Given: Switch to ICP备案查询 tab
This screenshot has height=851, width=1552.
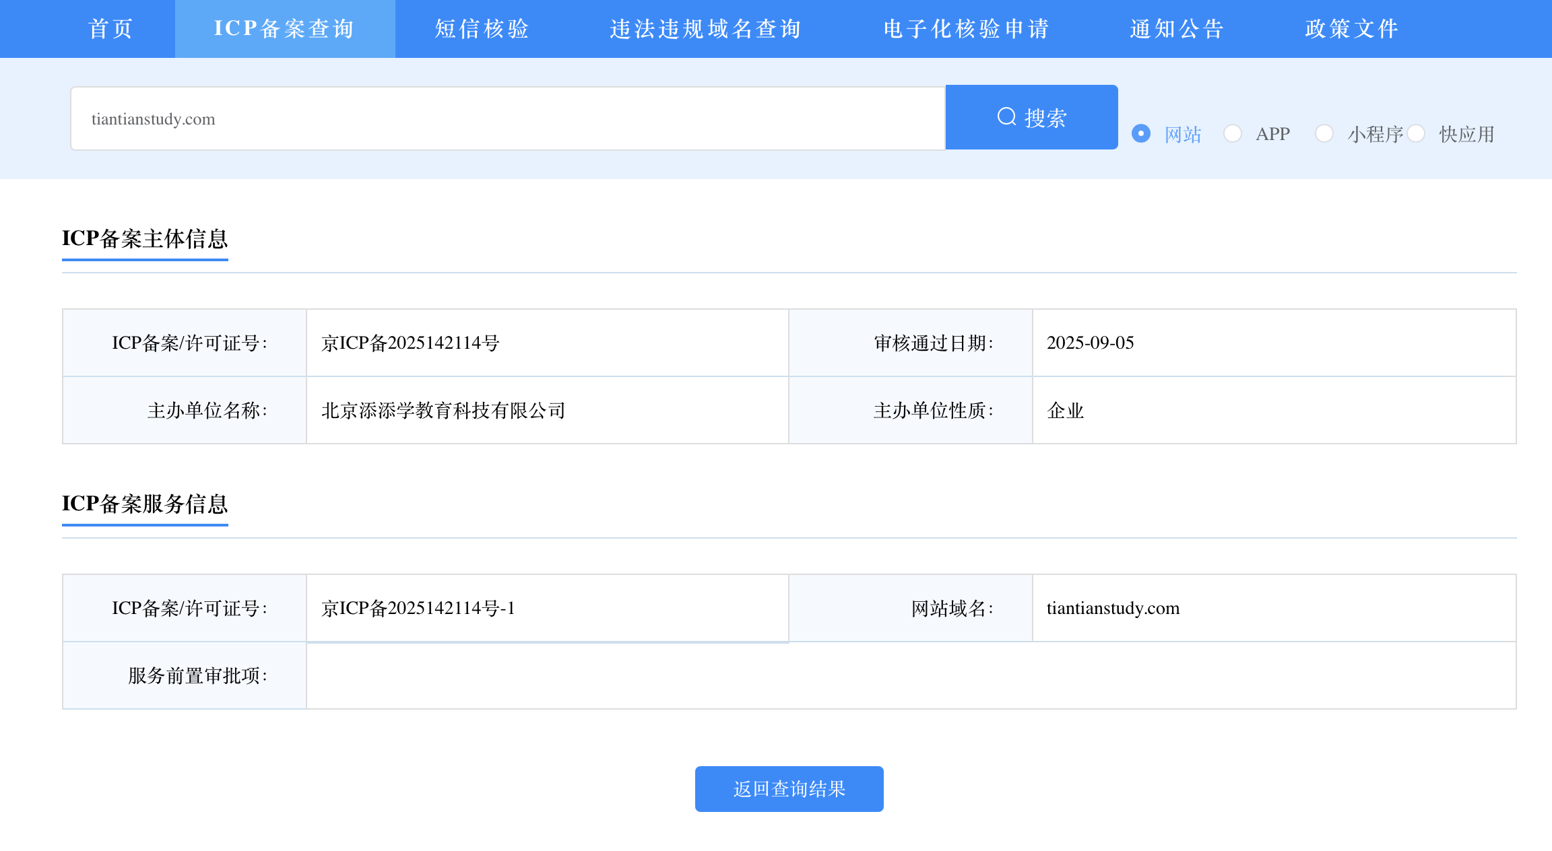Looking at the screenshot, I should (284, 29).
